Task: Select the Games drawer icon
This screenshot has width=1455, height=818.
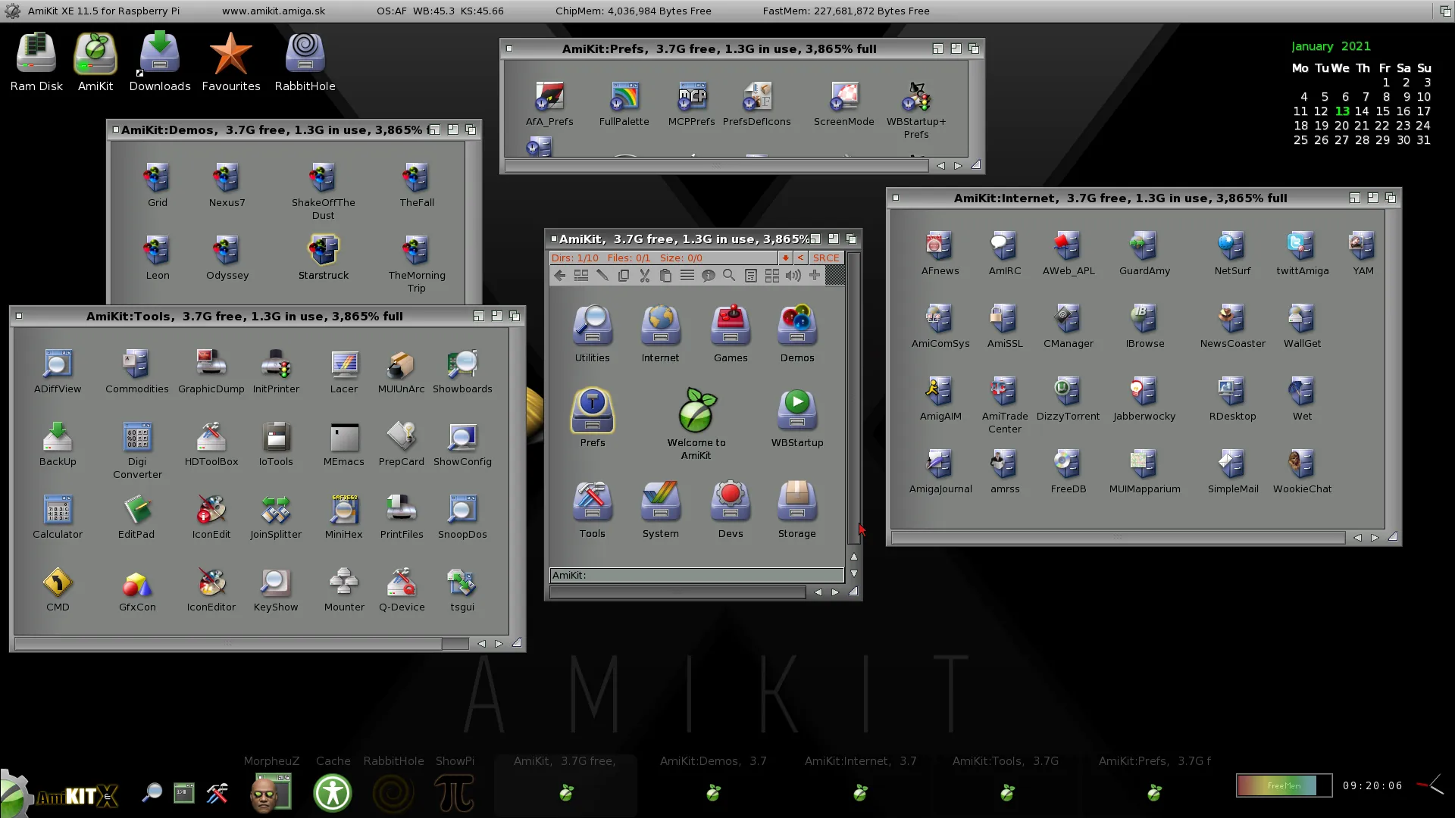Action: [x=731, y=333]
